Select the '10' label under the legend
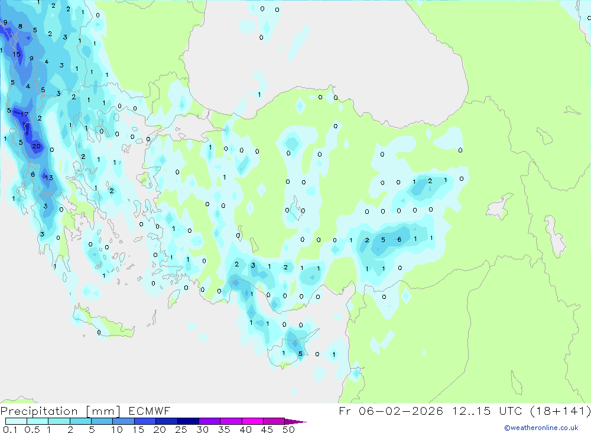This screenshot has height=433, width=591. pyautogui.click(x=117, y=429)
